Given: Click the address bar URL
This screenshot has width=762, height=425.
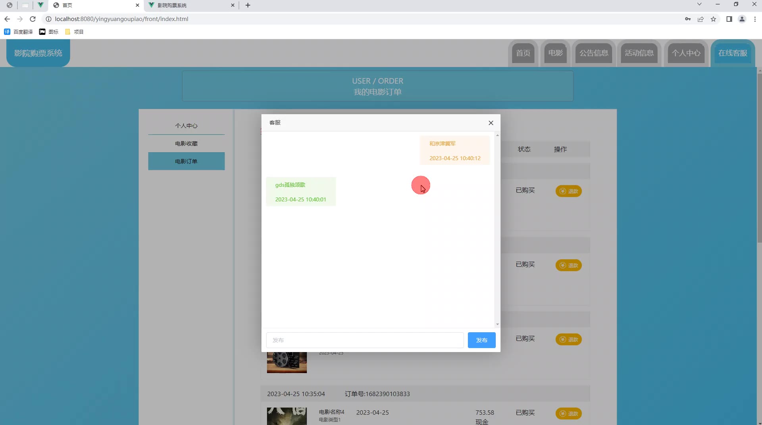Looking at the screenshot, I should pos(121,19).
